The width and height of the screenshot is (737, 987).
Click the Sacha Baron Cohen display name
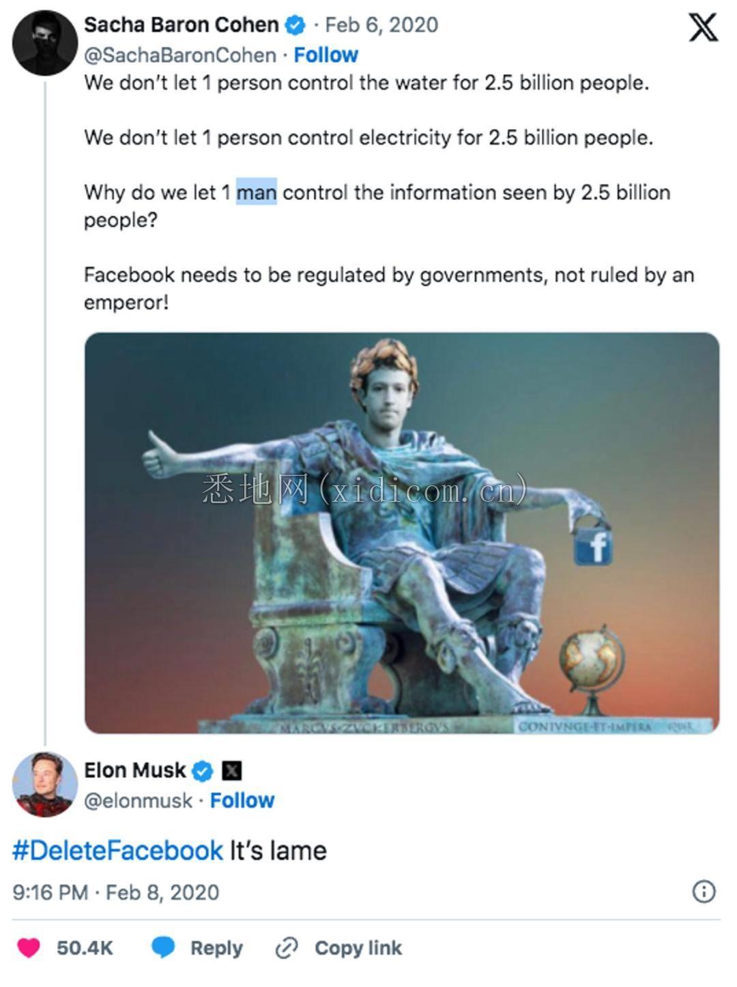[x=181, y=25]
